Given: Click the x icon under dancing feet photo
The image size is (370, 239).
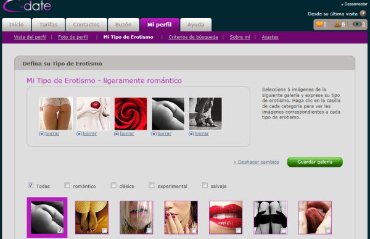Looking at the screenshot, I should pyautogui.click(x=191, y=134).
